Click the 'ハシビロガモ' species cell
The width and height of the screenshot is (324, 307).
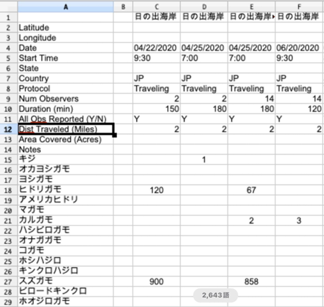coord(65,231)
